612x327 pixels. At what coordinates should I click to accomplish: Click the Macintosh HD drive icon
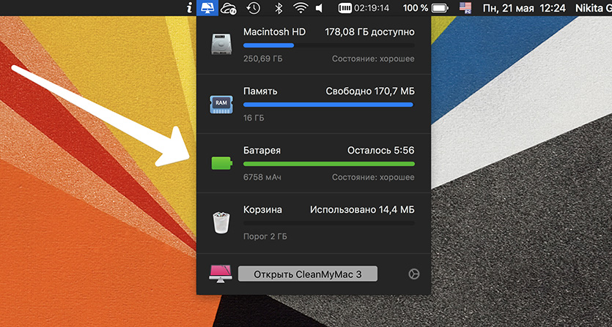[x=221, y=44]
